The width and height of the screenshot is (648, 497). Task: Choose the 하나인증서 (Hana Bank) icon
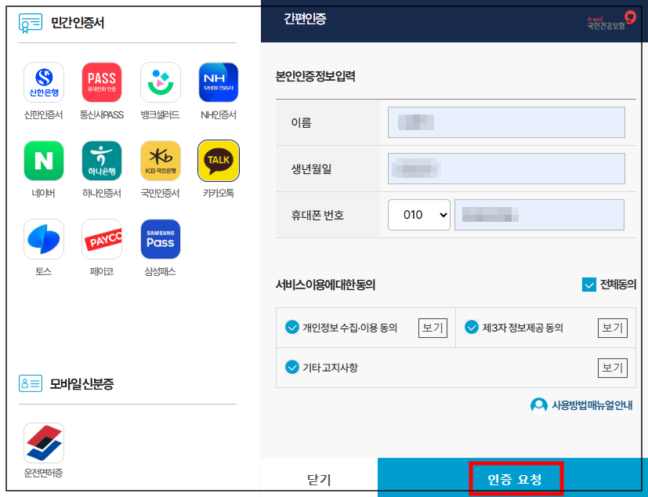(x=102, y=161)
